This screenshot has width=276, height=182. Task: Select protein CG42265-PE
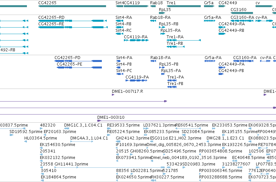(x=69, y=64)
